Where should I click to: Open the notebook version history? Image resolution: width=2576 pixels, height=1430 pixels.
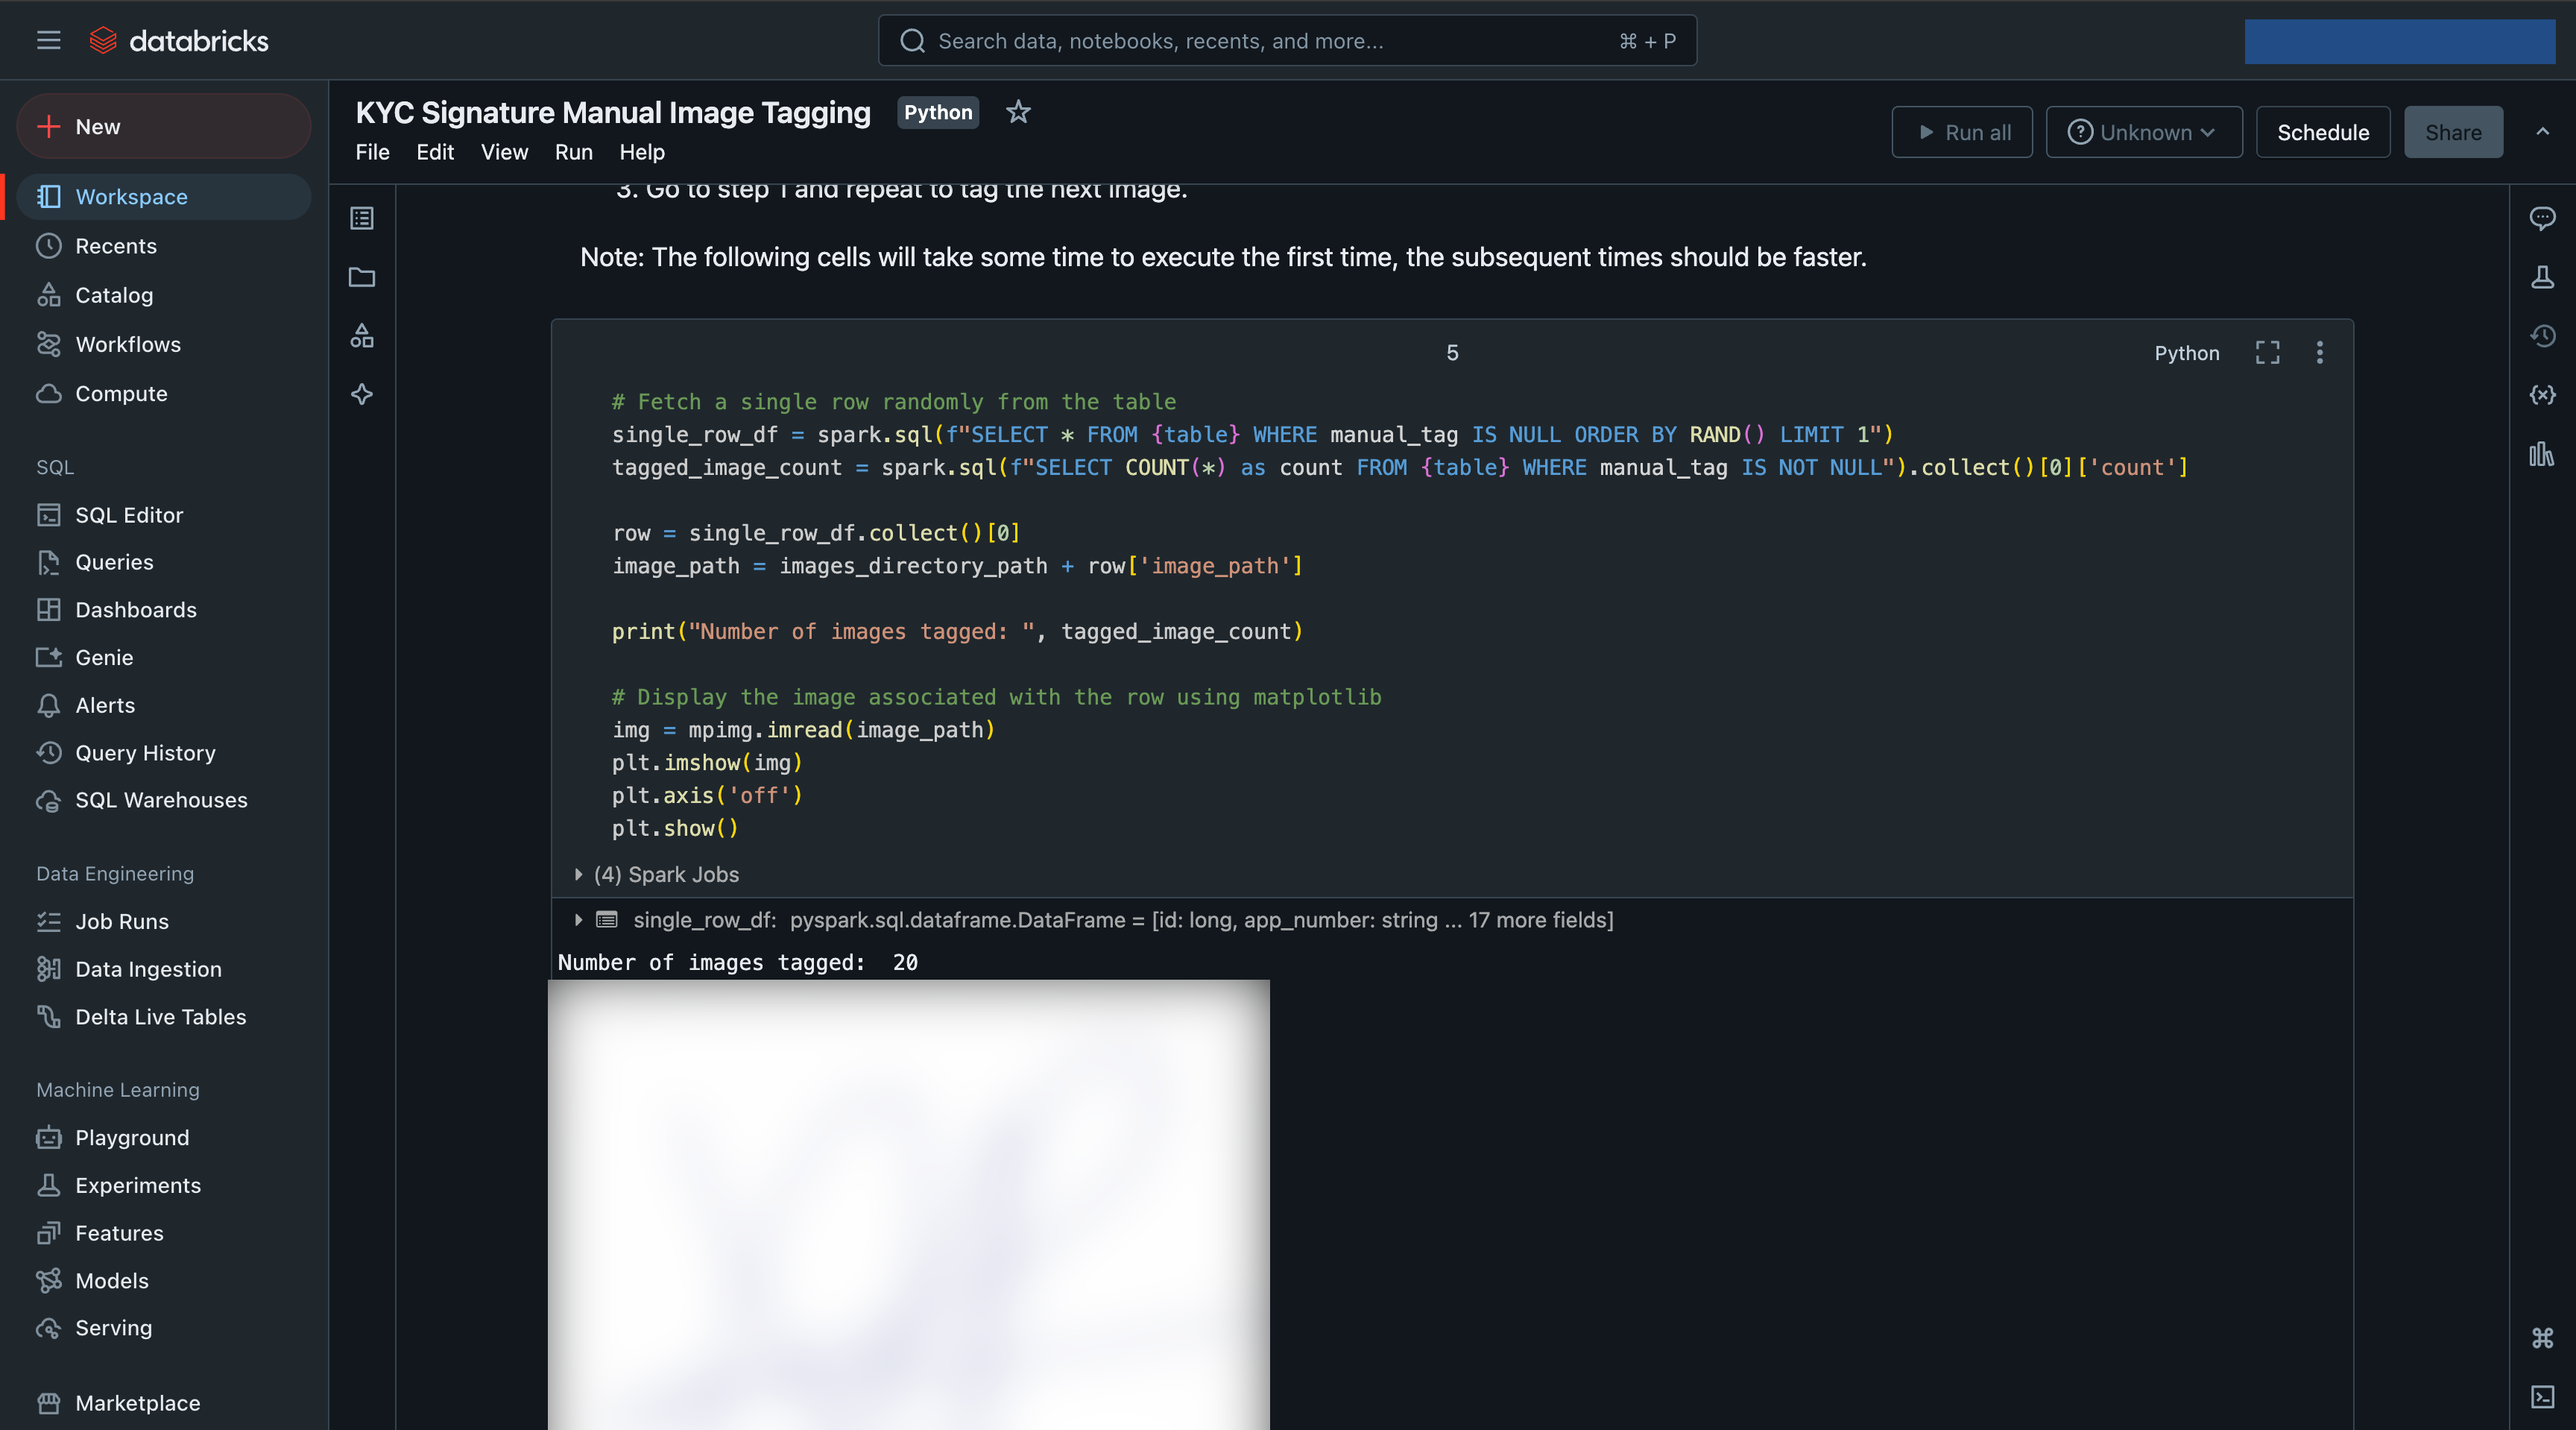[x=2543, y=336]
